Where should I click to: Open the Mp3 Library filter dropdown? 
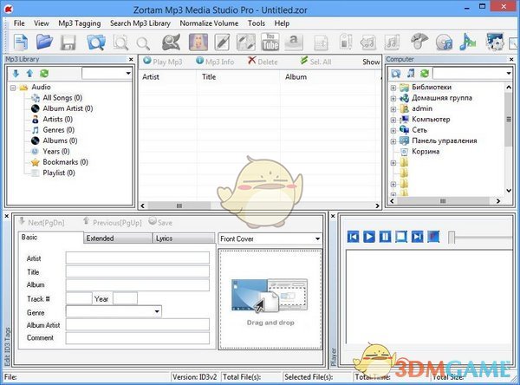pyautogui.click(x=128, y=74)
